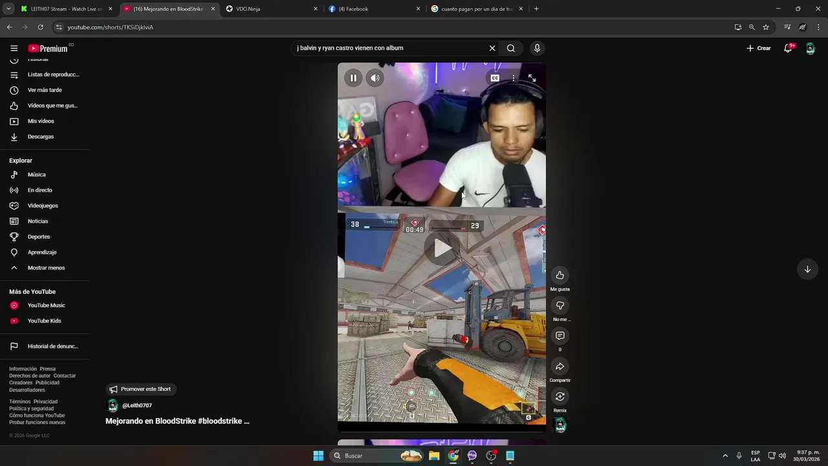828x466 pixels.
Task: Open Ver más tarde
Action: pos(45,90)
